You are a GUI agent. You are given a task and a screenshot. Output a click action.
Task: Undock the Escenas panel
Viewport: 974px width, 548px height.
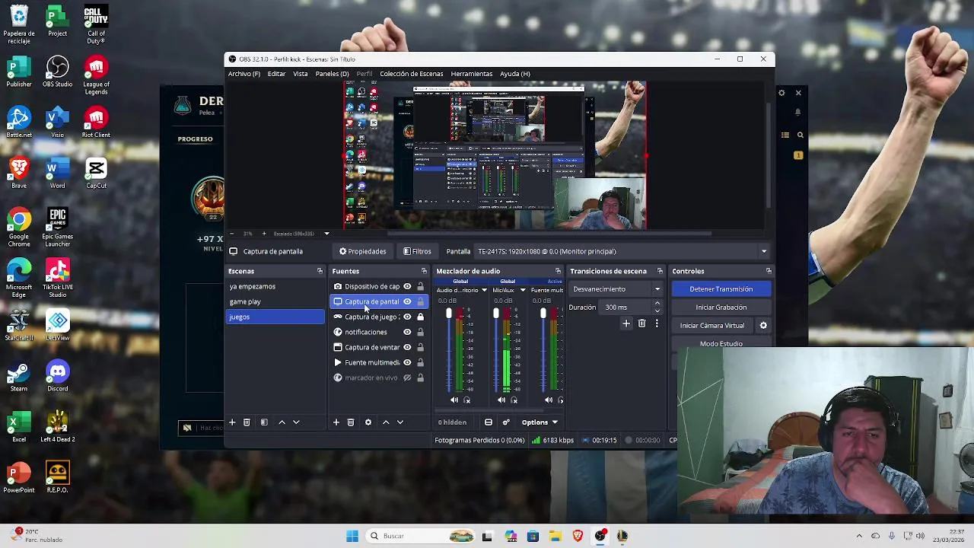tap(320, 271)
